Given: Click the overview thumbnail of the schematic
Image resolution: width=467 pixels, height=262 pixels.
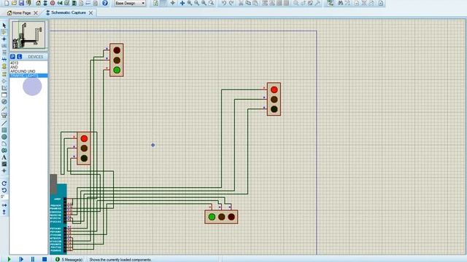Looking at the screenshot, I should tap(28, 35).
